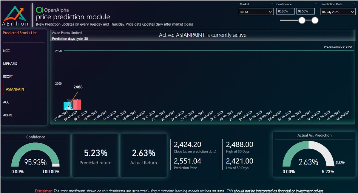Select ASIANPAINT in Predicted Stocks List
The height and width of the screenshot is (193, 358).
point(16,89)
